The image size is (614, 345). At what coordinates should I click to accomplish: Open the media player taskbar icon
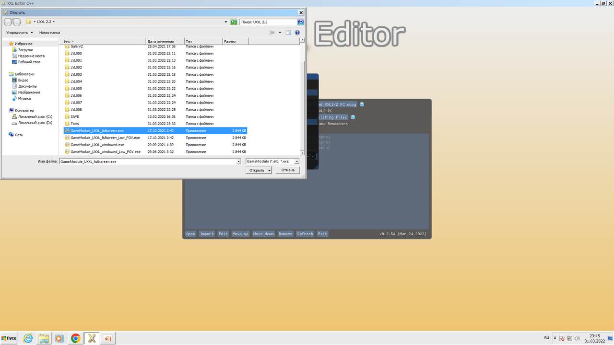pyautogui.click(x=59, y=338)
